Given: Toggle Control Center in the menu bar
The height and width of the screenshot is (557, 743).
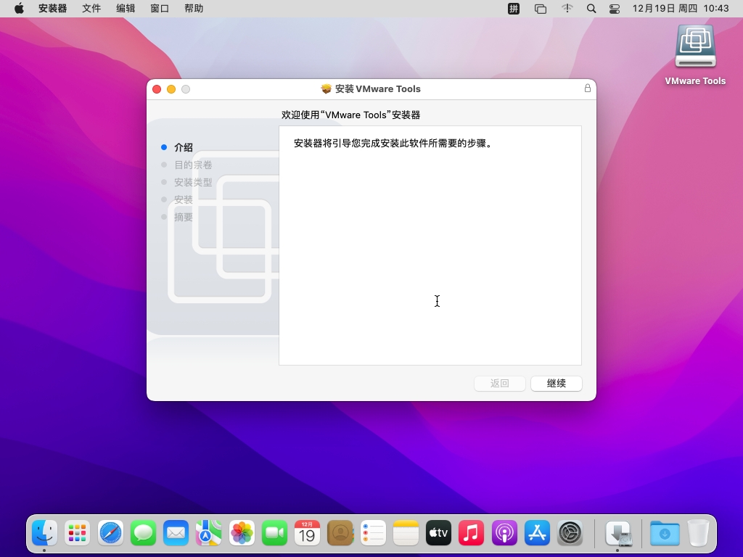Looking at the screenshot, I should (x=615, y=9).
